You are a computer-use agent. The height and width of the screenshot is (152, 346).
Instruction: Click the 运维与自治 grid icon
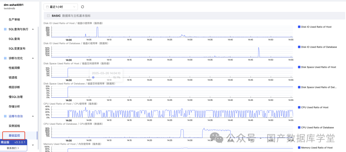[5, 116]
